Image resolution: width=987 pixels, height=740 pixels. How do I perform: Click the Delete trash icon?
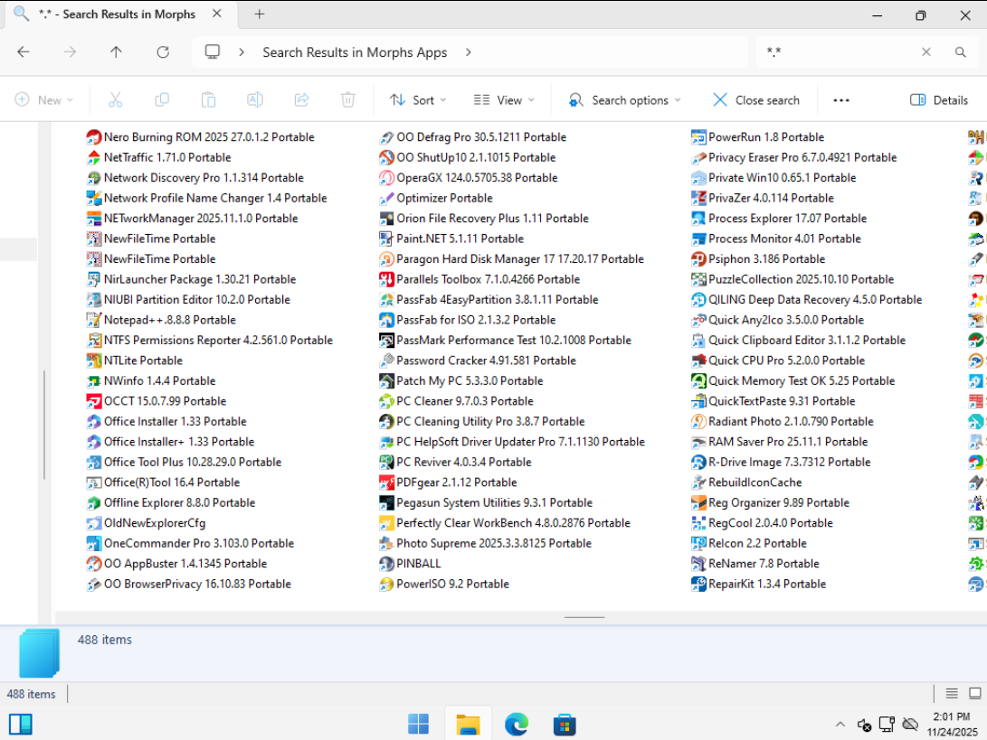(x=347, y=100)
